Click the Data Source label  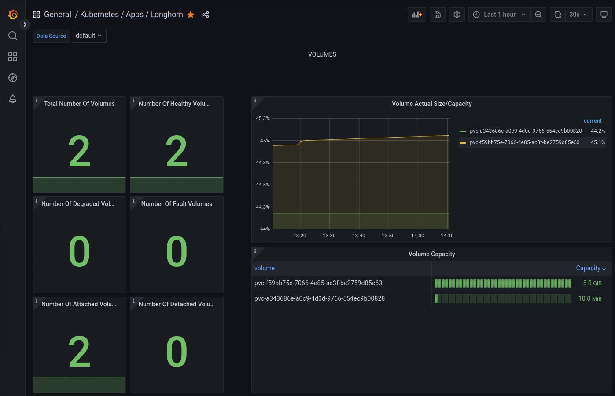(x=51, y=36)
